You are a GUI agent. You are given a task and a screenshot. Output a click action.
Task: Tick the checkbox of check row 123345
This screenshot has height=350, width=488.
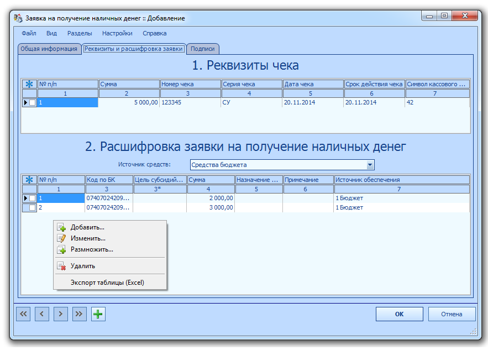pos(33,102)
